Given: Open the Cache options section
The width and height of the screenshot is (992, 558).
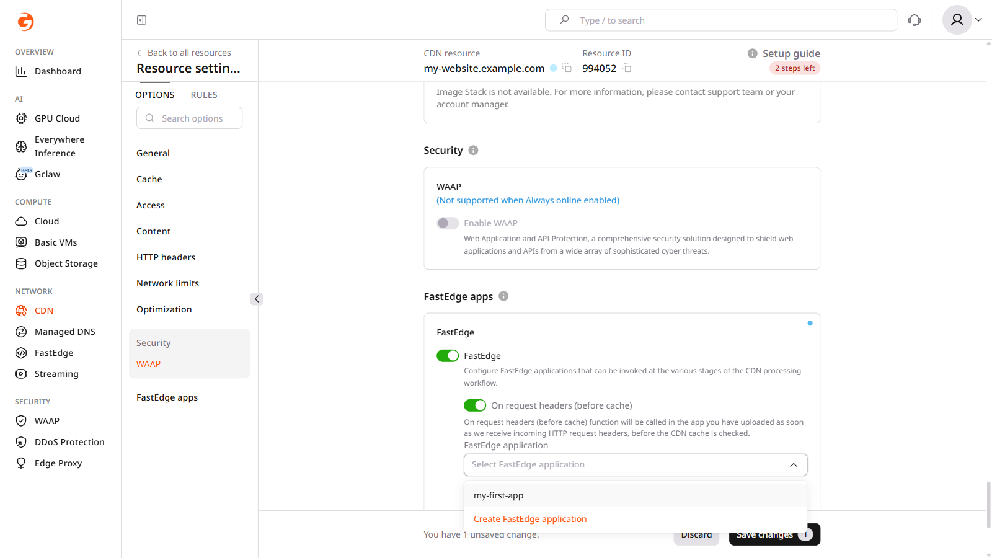Looking at the screenshot, I should tap(149, 179).
